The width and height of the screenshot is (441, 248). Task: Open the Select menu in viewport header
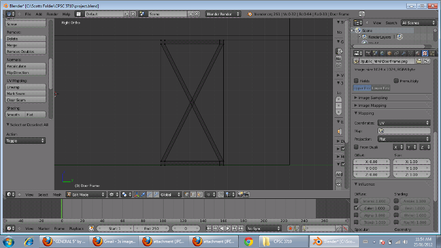pos(43,195)
